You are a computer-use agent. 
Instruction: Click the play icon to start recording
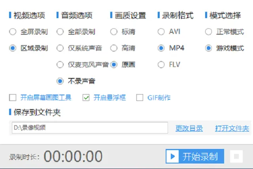[x=172, y=156]
